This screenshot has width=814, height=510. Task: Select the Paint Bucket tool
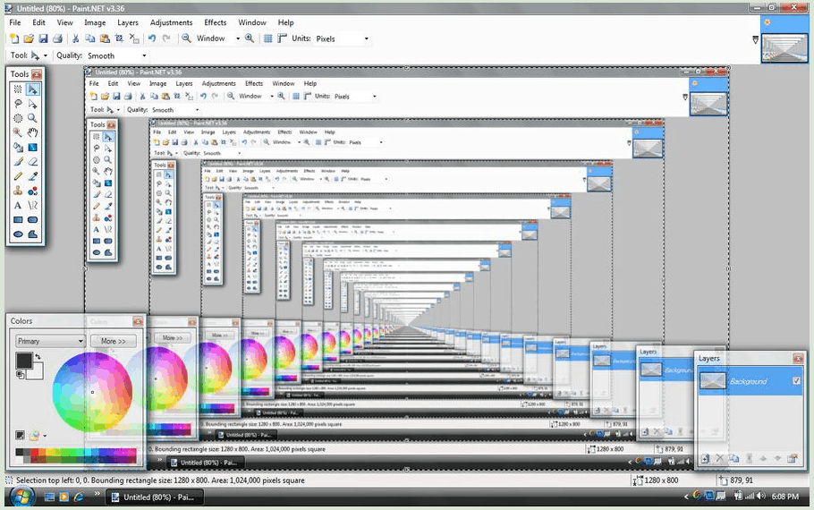coord(18,148)
